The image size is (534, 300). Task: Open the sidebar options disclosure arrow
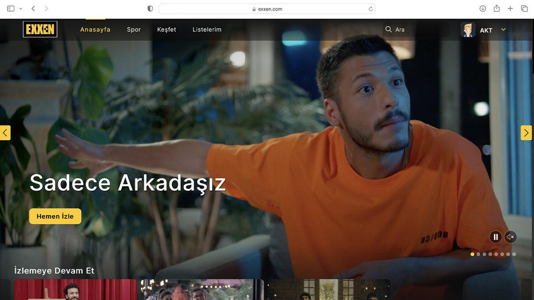click(20, 8)
